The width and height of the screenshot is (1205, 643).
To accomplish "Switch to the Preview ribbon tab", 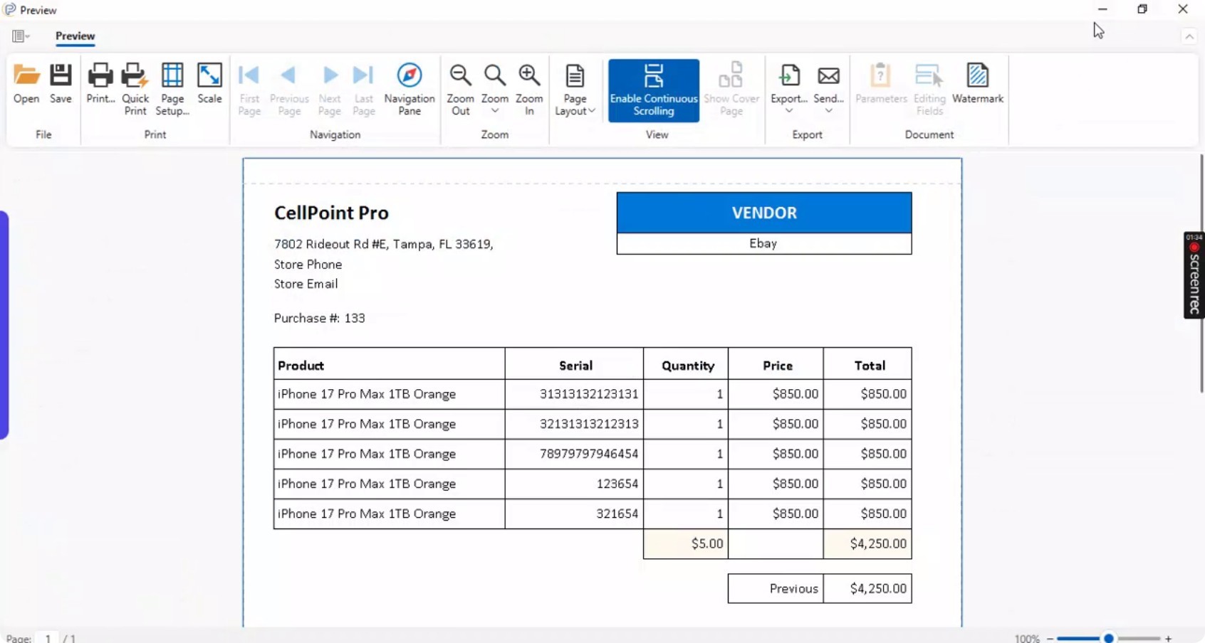I will click(x=75, y=36).
